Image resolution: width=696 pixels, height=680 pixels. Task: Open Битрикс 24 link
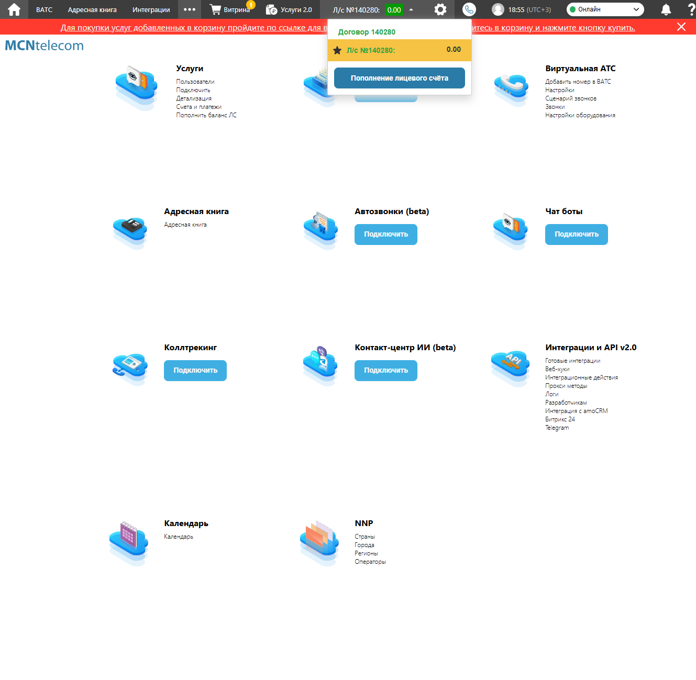click(x=560, y=419)
